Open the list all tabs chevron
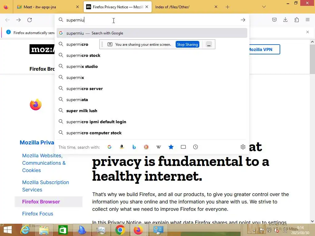The height and width of the screenshot is (236, 315). 264,7
